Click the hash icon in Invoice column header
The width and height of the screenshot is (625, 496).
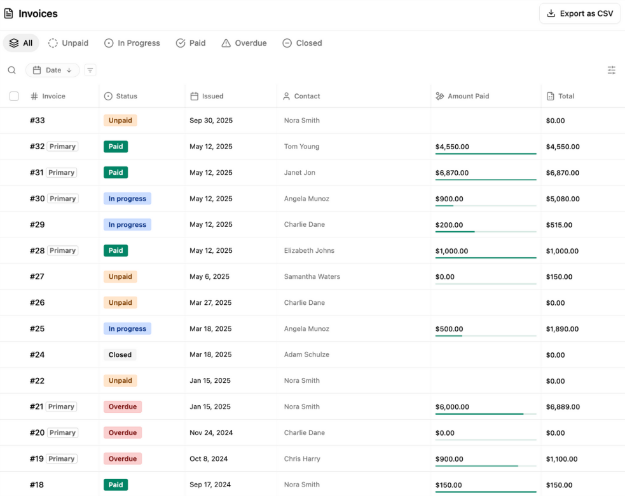point(34,96)
